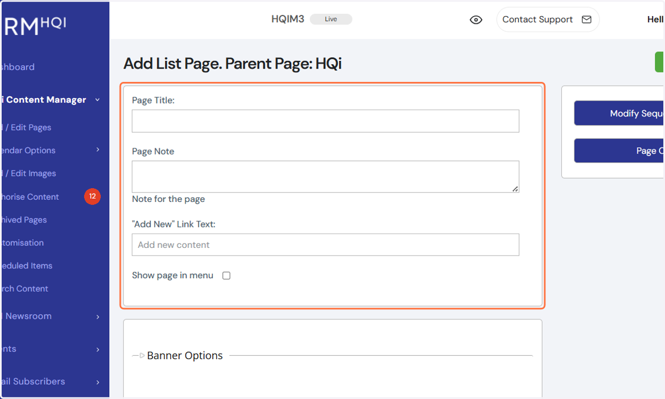This screenshot has width=665, height=399.
Task: Click the Live status badge
Action: [331, 19]
